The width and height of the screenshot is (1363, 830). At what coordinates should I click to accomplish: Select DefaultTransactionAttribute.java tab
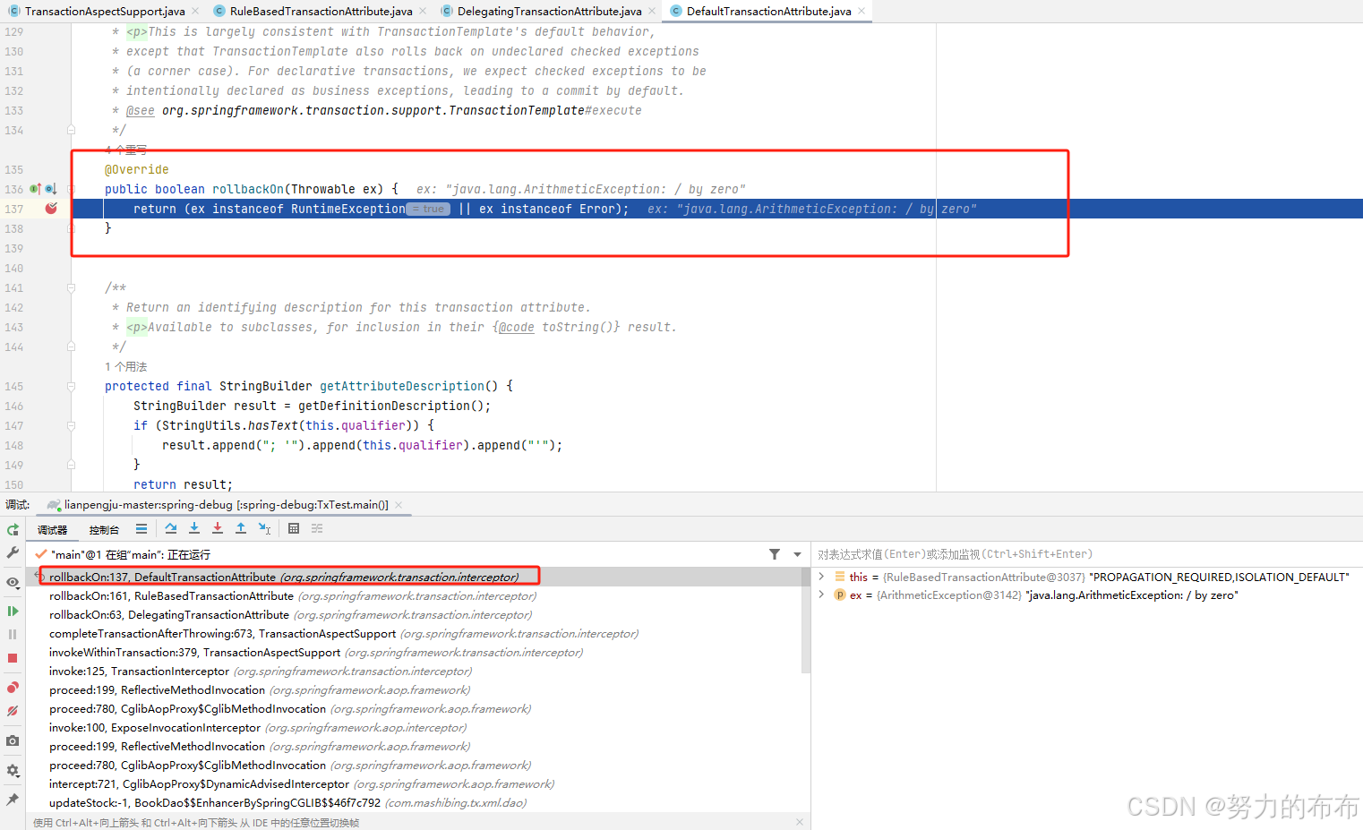pos(768,11)
